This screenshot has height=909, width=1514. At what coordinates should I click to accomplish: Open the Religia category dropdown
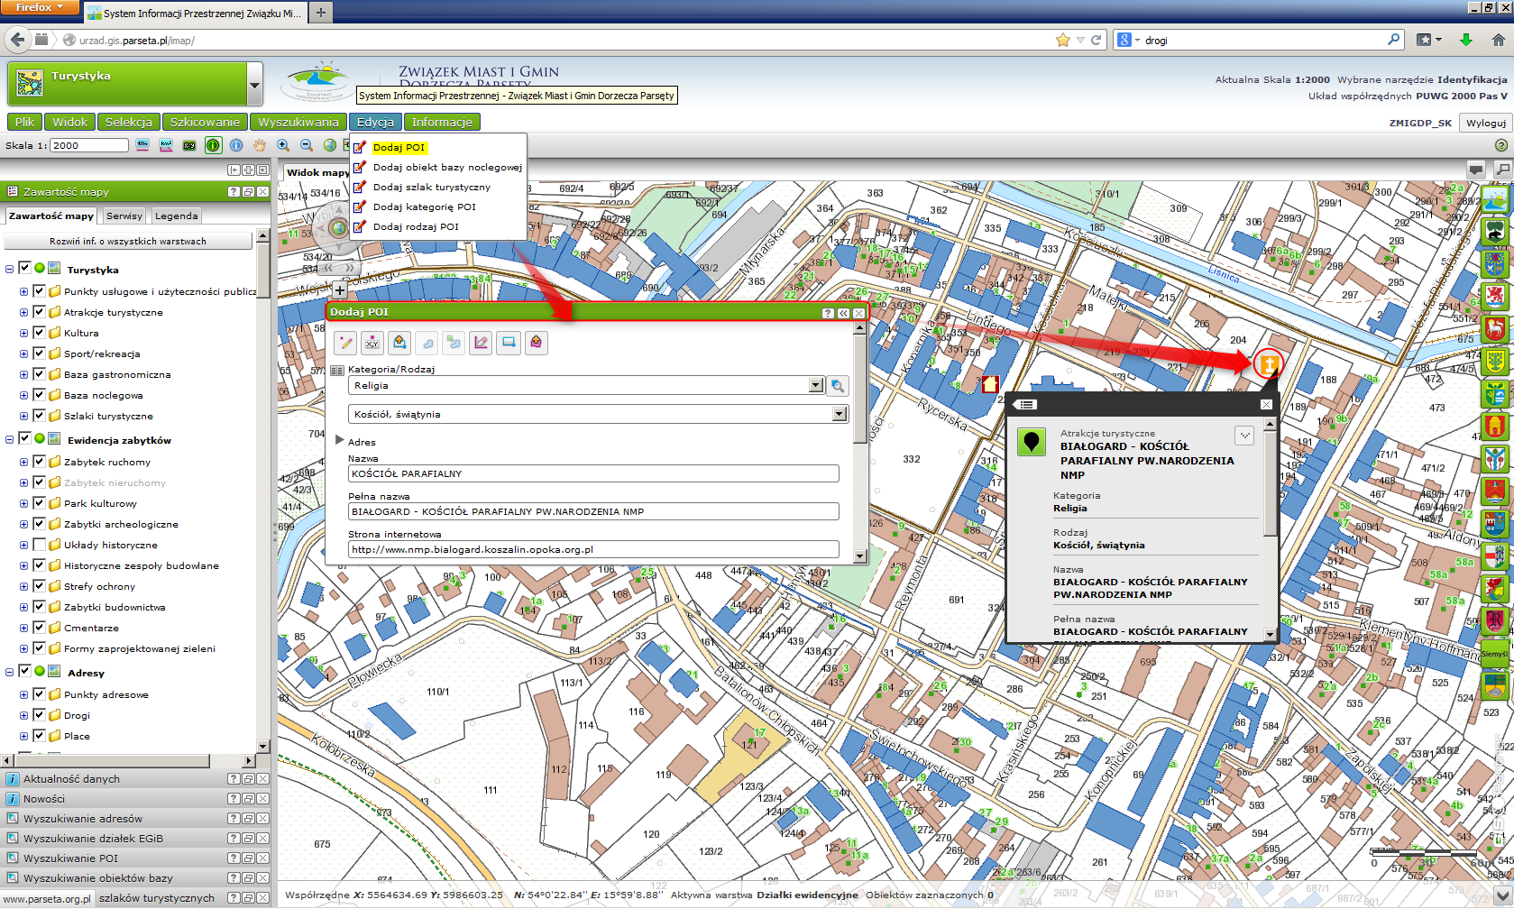click(816, 386)
